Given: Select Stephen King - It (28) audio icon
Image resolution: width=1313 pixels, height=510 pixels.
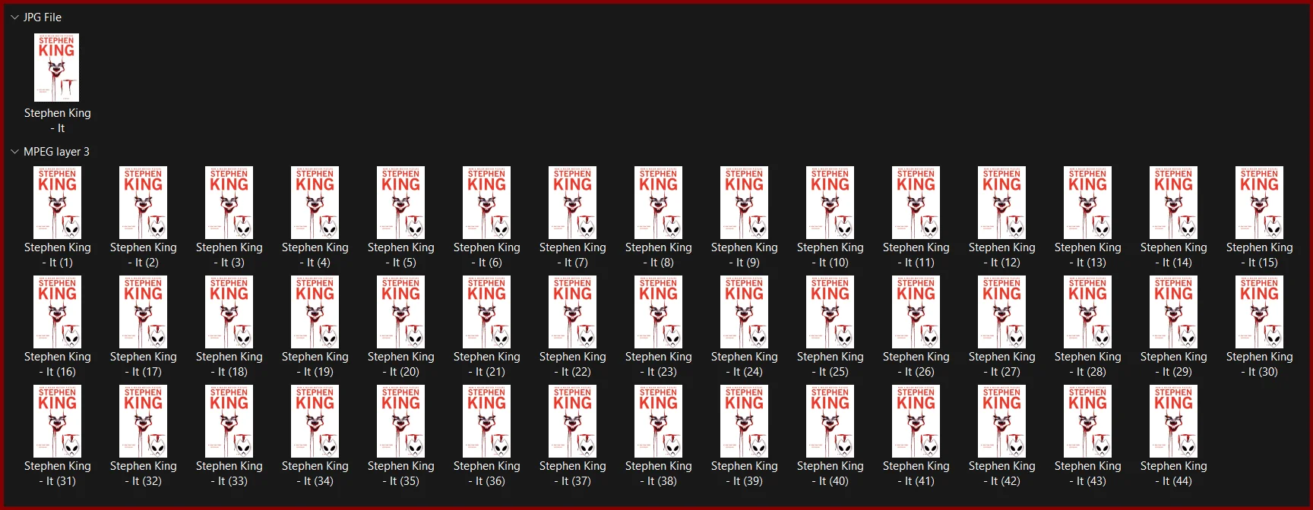Looking at the screenshot, I should point(1087,312).
